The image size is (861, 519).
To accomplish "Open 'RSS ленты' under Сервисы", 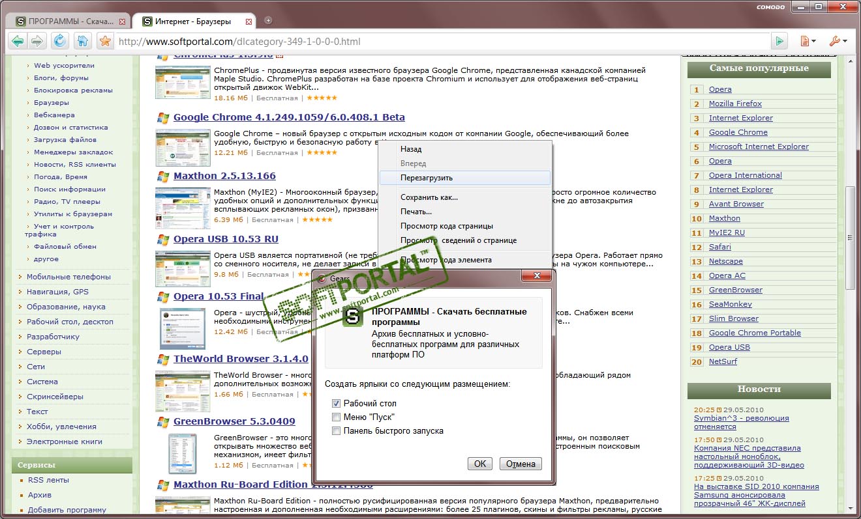I will (x=48, y=480).
